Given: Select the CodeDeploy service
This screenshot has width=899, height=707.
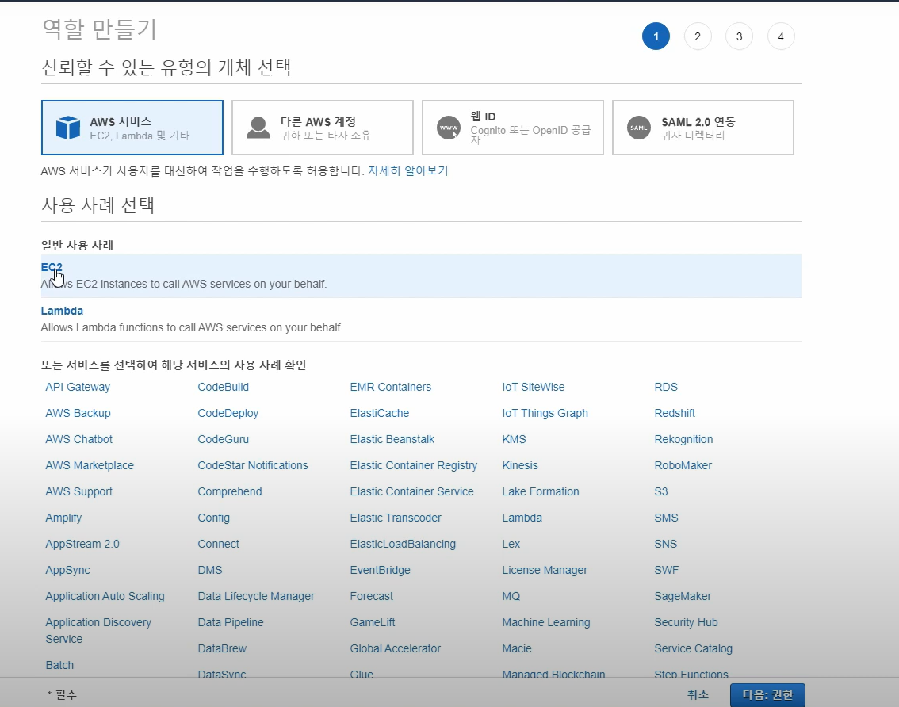Looking at the screenshot, I should [x=228, y=414].
